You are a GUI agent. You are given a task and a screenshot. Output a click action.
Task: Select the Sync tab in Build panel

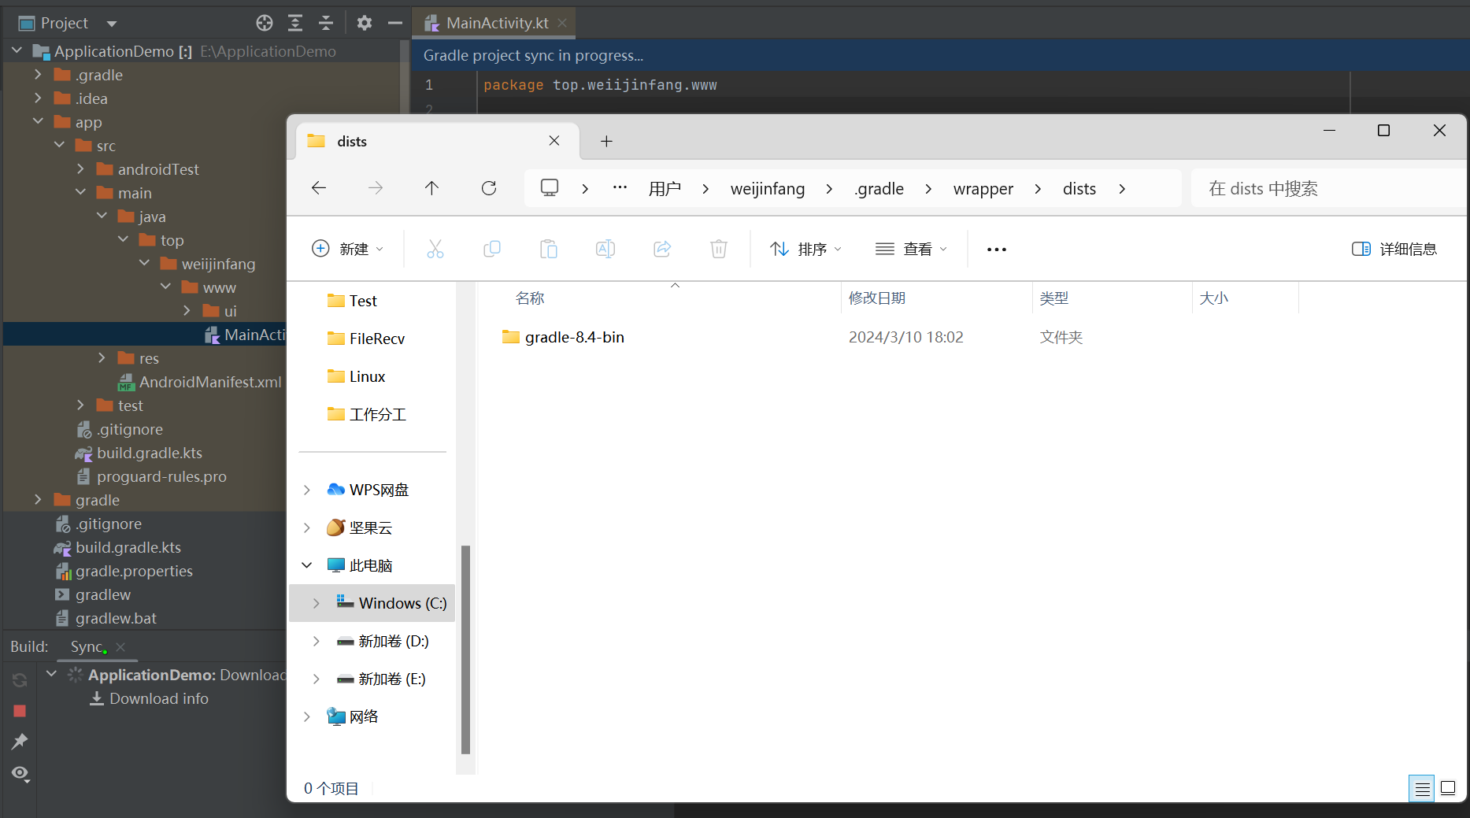(87, 647)
